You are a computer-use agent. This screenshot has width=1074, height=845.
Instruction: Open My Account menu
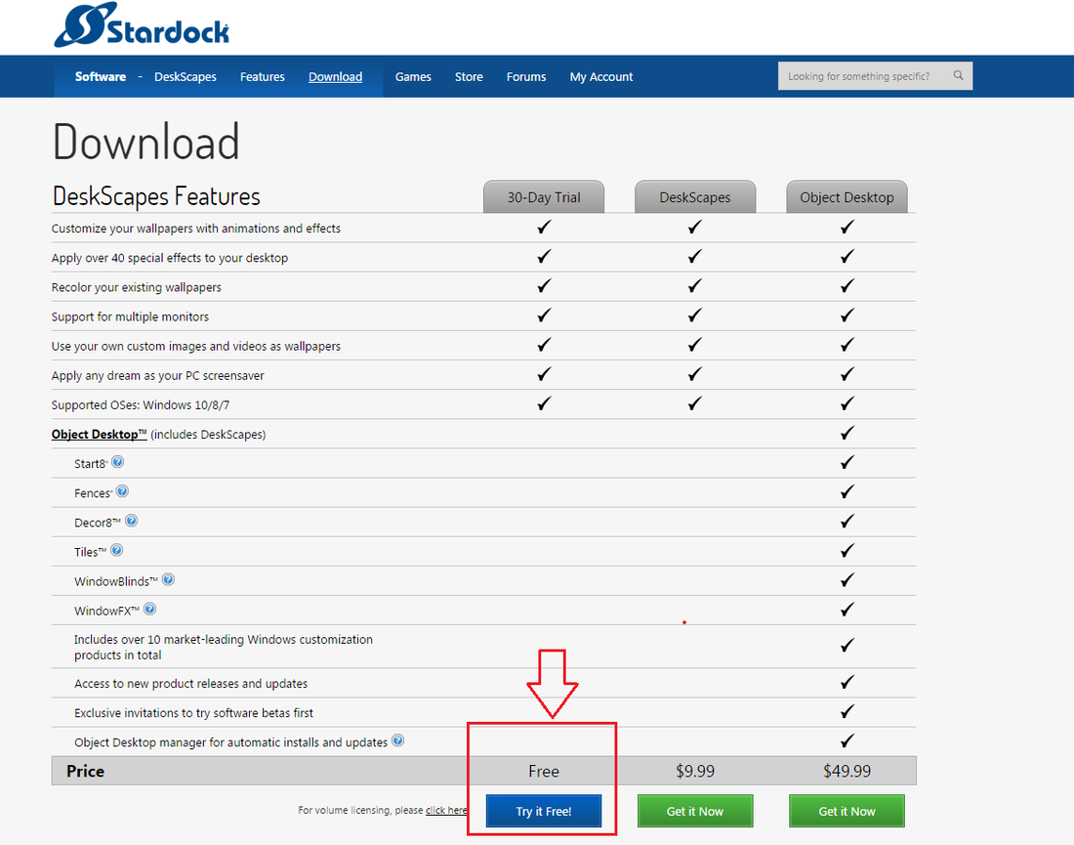pyautogui.click(x=601, y=77)
